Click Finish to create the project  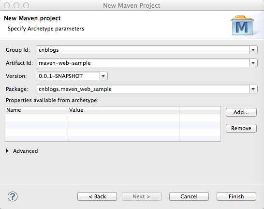[236, 196]
